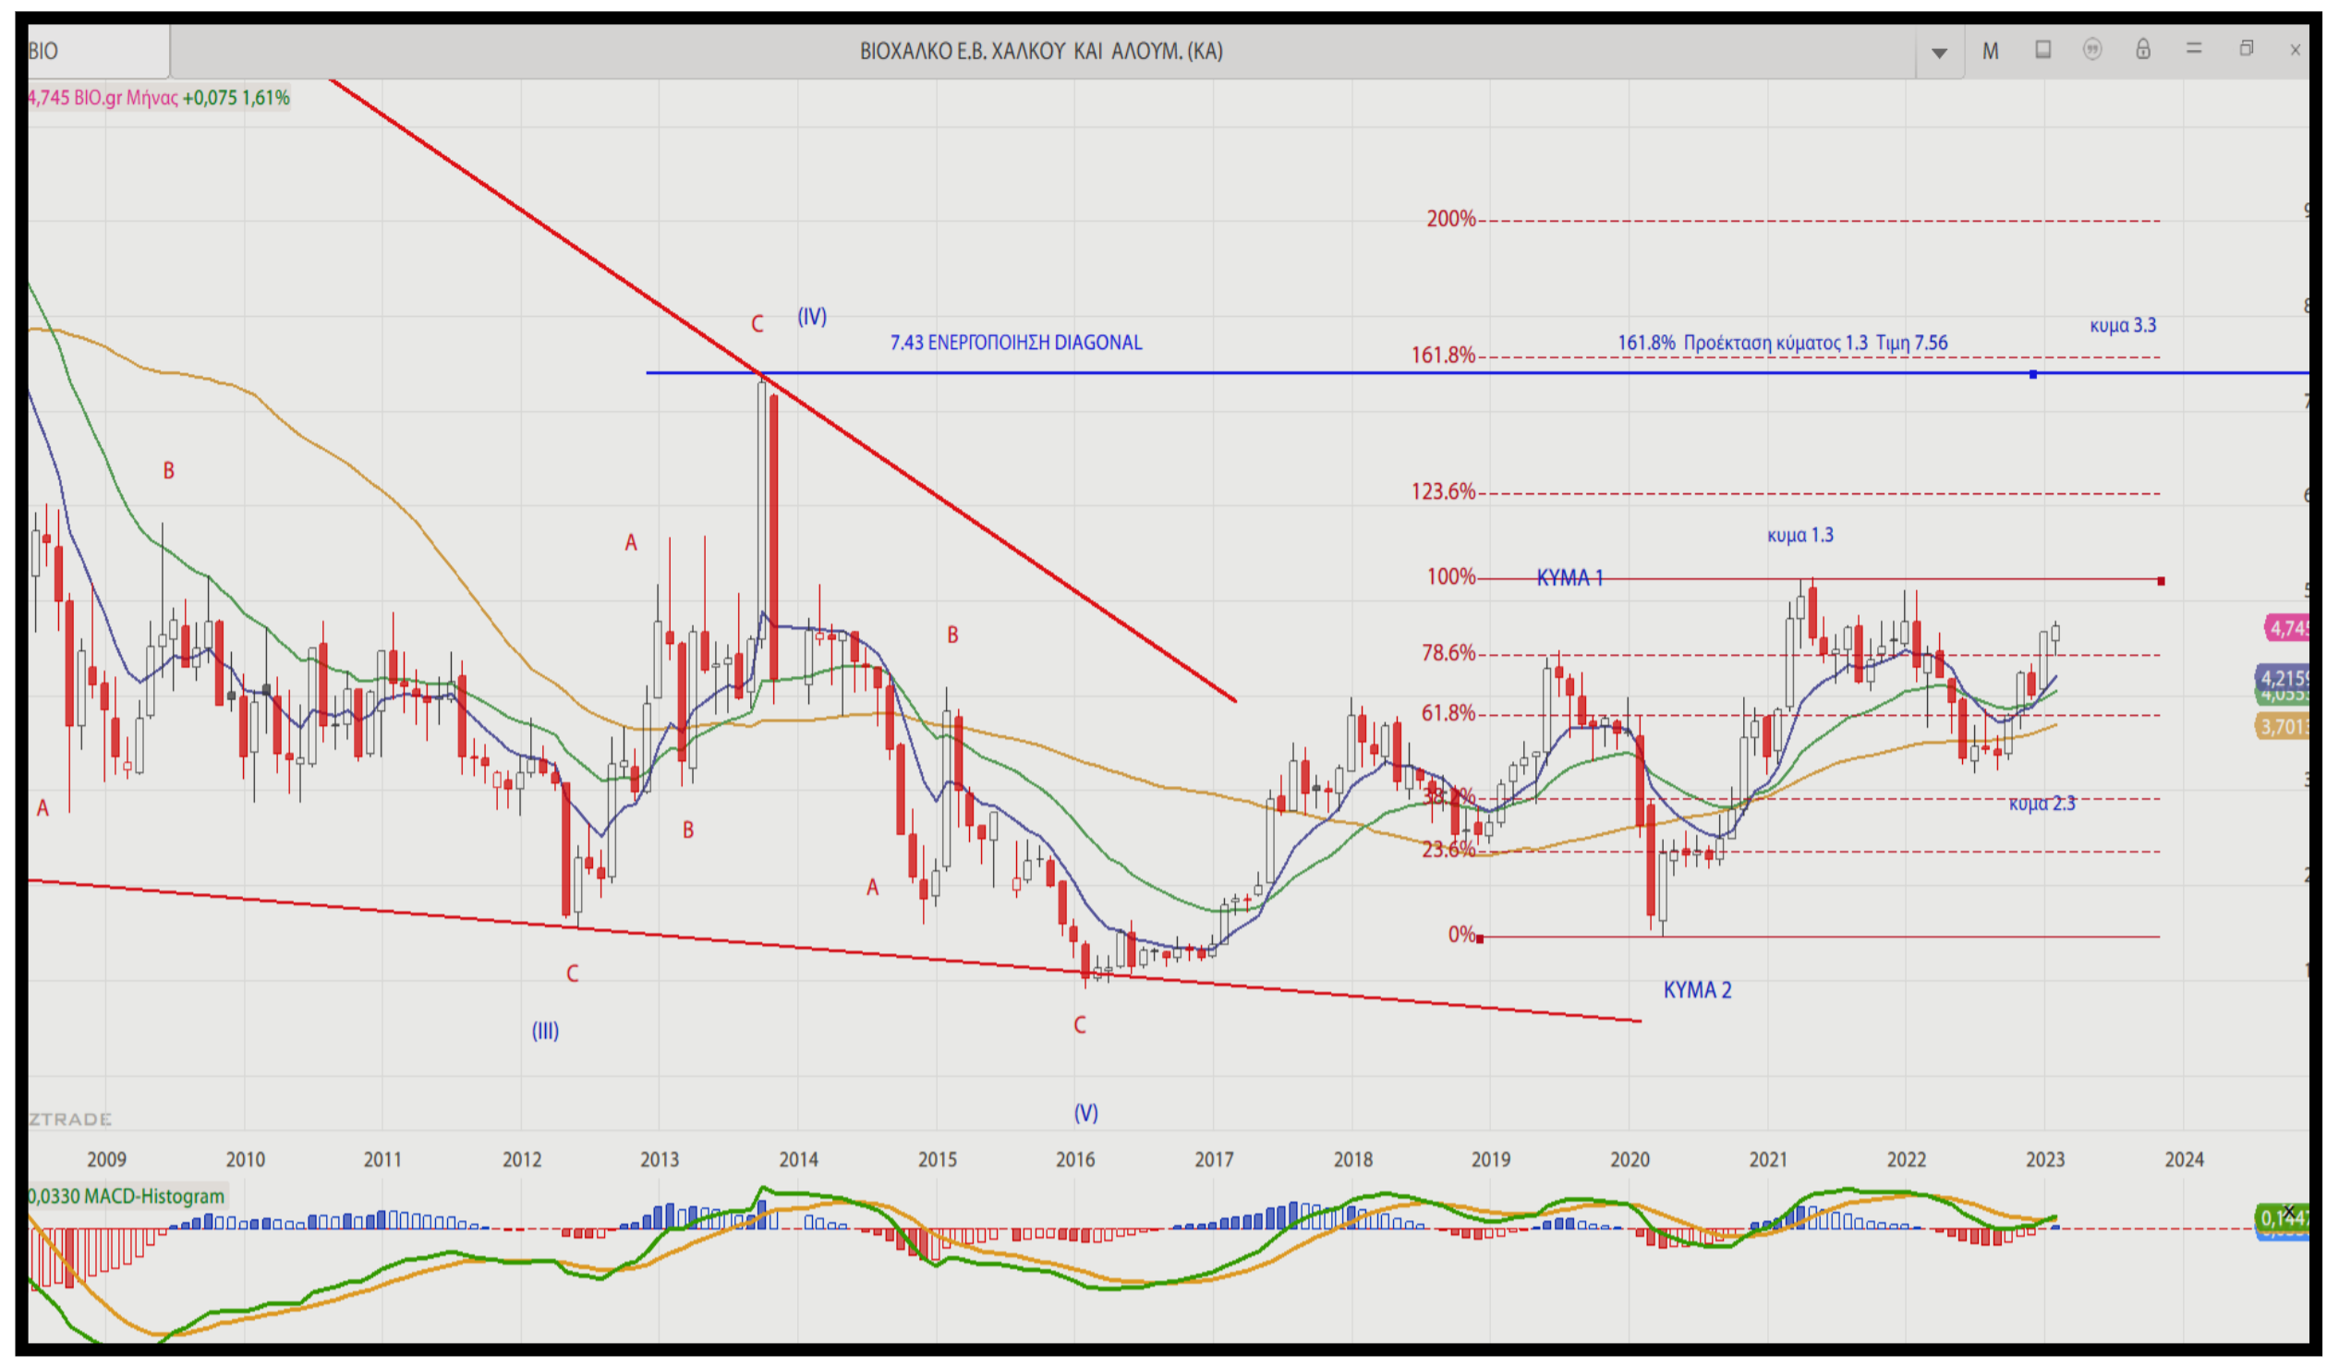Select the 'ΚΥΜΑ 1' annotation
Image resolution: width=2339 pixels, height=1367 pixels.
click(1569, 578)
